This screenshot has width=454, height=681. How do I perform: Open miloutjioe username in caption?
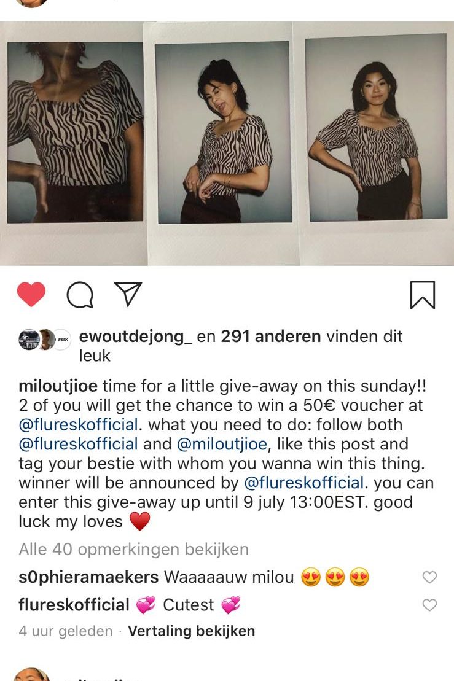tap(58, 386)
